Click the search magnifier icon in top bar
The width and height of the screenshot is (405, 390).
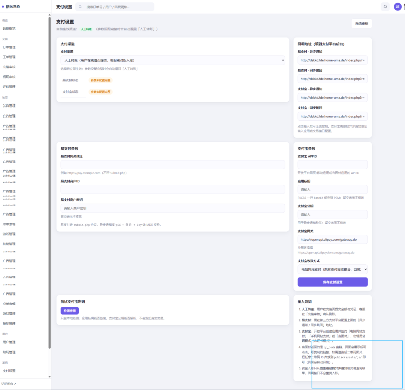80,7
